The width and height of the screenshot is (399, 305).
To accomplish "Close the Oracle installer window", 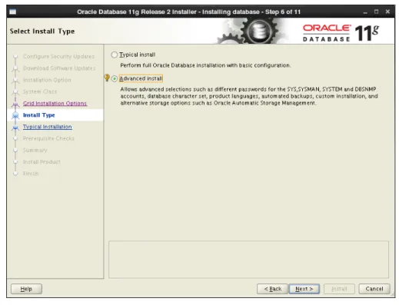I will pyautogui.click(x=387, y=12).
